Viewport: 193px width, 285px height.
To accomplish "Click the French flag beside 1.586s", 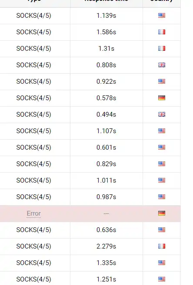I will pyautogui.click(x=162, y=32).
